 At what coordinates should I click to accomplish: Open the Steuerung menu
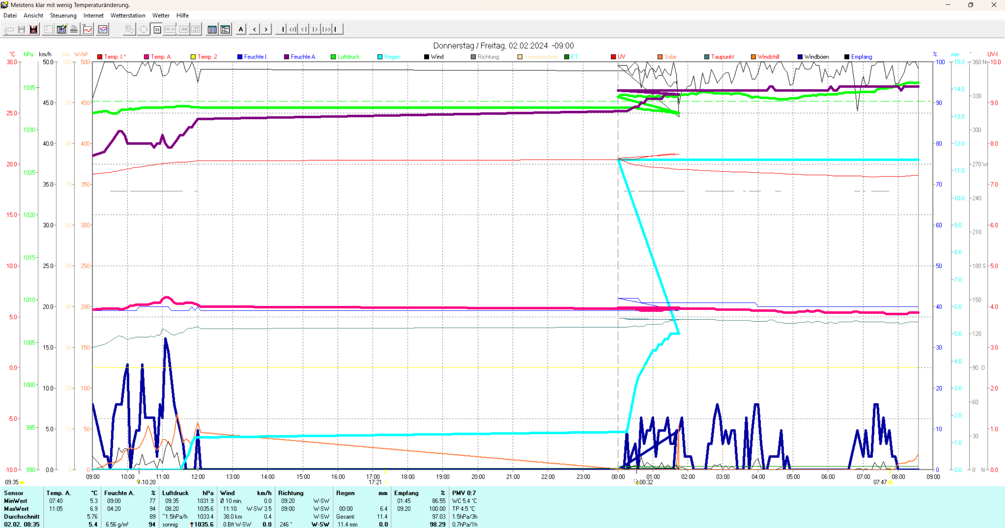[x=63, y=15]
